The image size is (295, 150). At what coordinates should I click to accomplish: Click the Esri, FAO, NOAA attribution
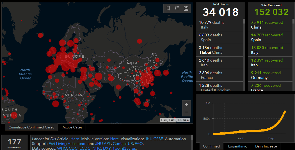click(x=175, y=120)
